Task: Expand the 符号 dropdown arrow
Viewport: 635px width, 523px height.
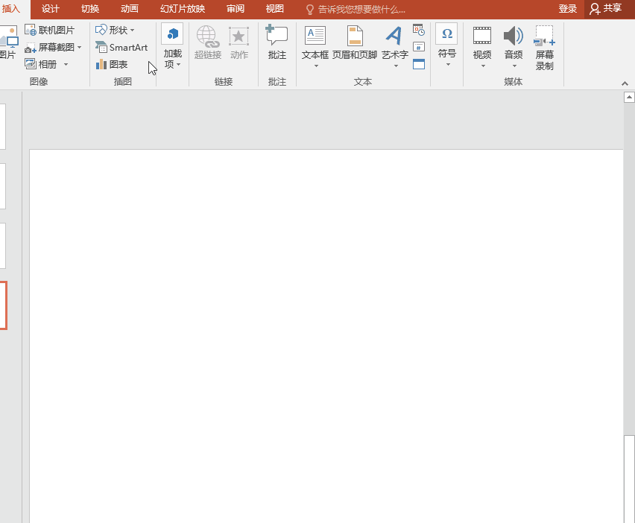Action: point(449,65)
